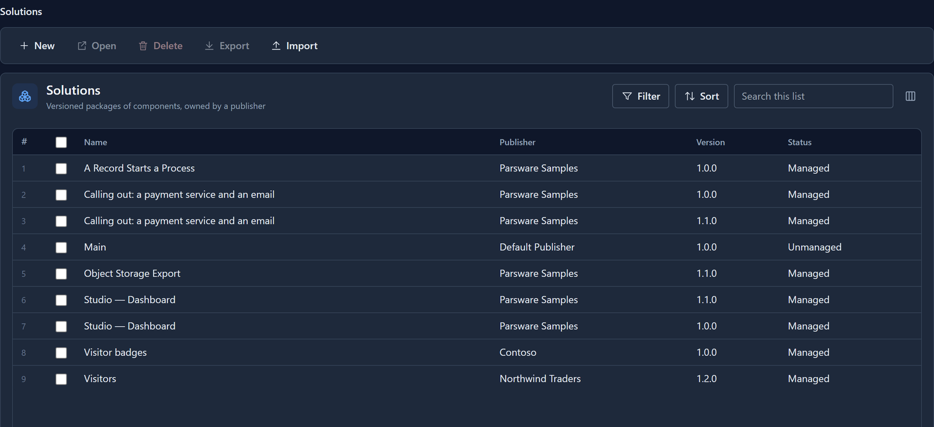Click the Northwind Traders publisher cell
The width and height of the screenshot is (934, 427).
540,379
